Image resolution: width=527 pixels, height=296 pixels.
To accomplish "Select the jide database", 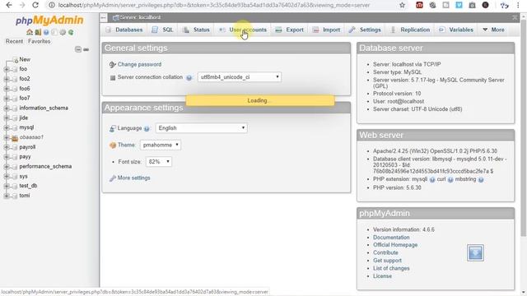I will click(x=24, y=118).
